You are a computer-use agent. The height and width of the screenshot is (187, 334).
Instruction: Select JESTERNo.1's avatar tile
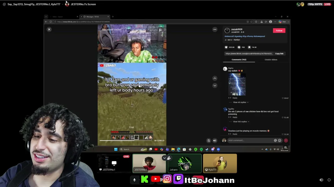pyautogui.click(x=149, y=163)
